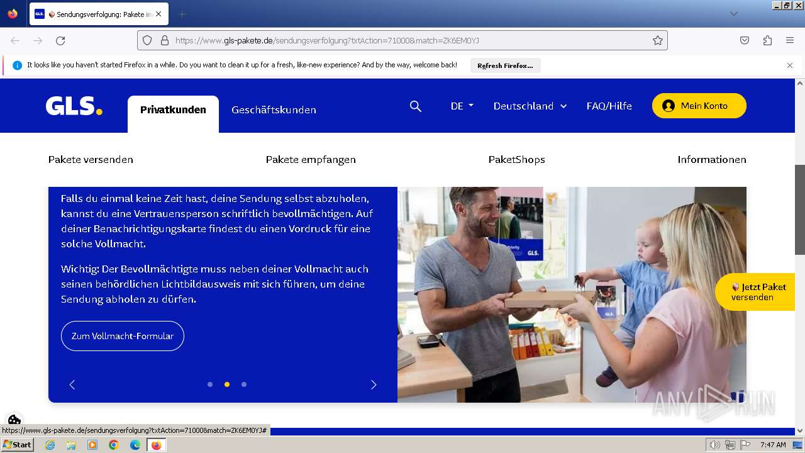This screenshot has width=805, height=453.
Task: Close the Sendungsverfolgung browser tab
Action: [x=158, y=14]
